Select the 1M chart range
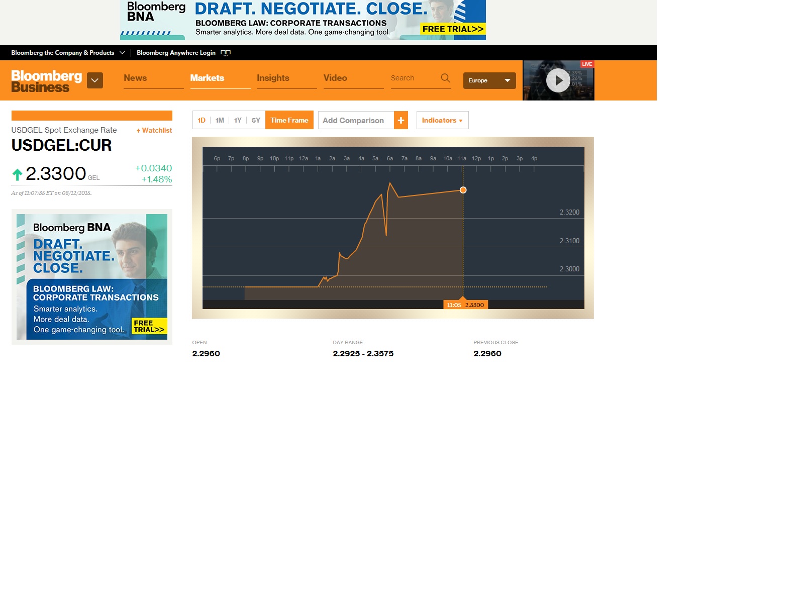 [220, 120]
